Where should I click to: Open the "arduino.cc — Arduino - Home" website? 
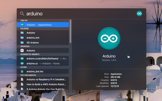(x=43, y=63)
